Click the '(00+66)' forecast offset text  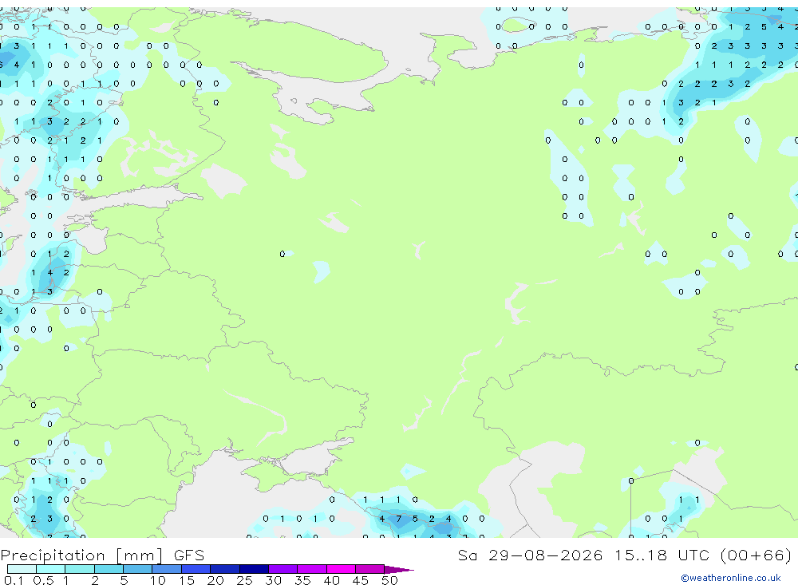[x=756, y=555]
